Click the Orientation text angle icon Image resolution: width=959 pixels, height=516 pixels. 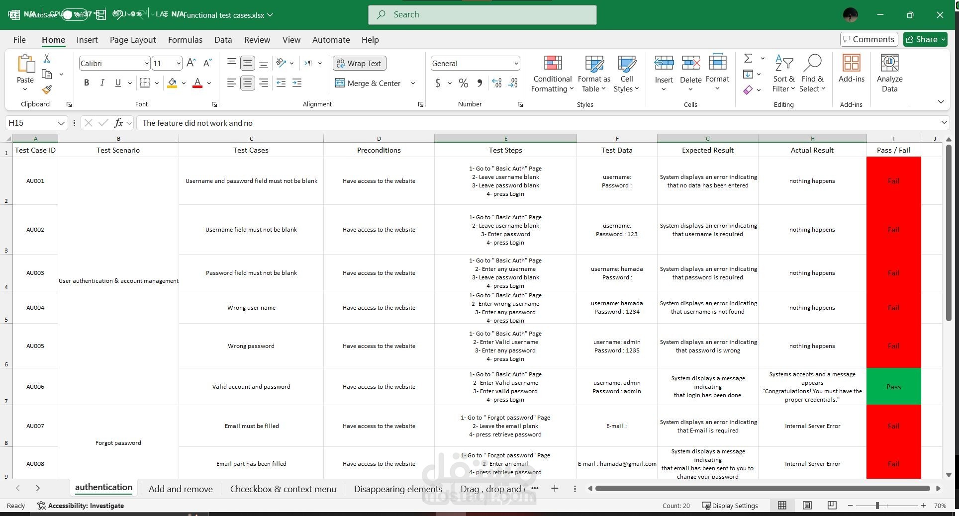tap(282, 63)
